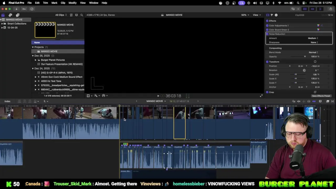This screenshot has height=189, width=336.
Task: Open Color Board Green 2 color icon
Action: (318, 30)
